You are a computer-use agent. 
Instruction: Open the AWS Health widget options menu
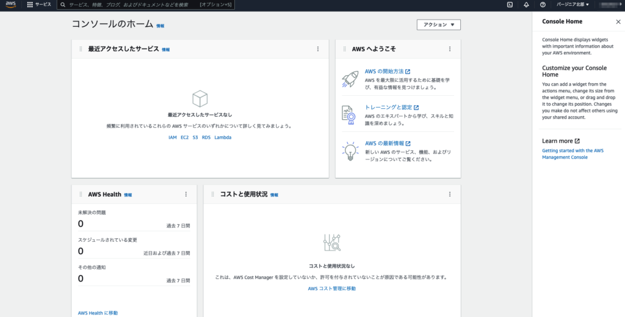(186, 194)
